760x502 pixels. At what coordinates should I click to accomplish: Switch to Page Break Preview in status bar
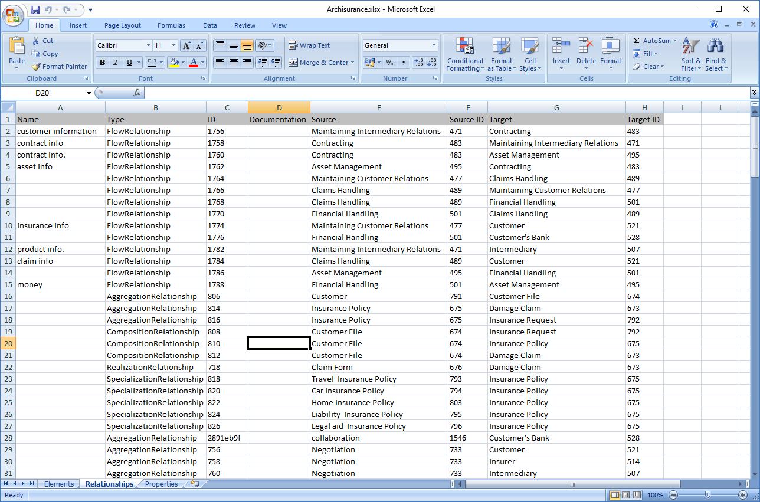(637, 495)
